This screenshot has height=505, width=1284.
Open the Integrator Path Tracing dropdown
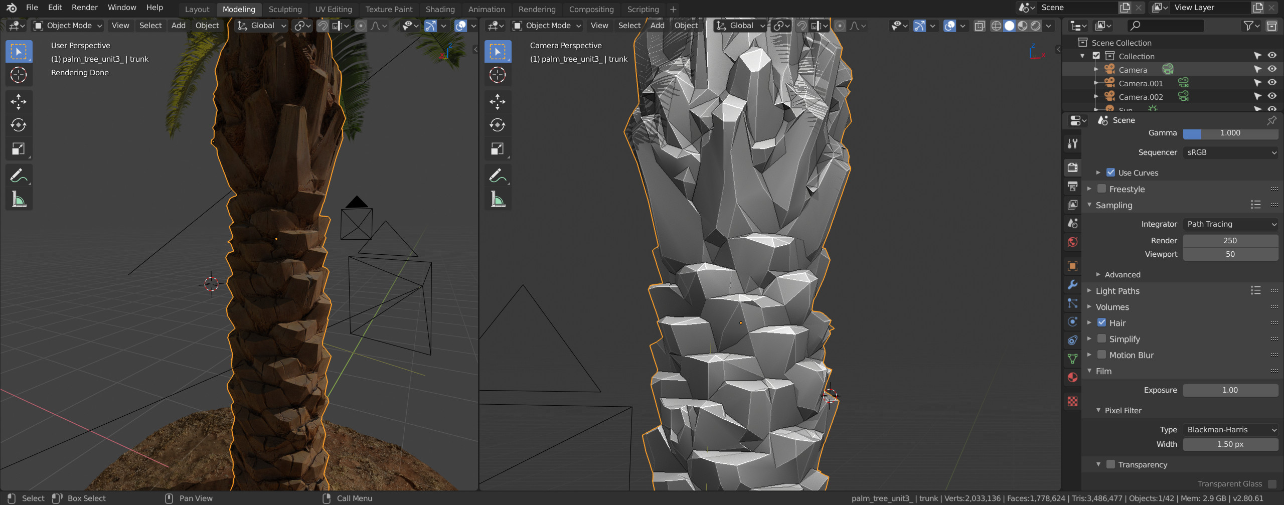click(x=1230, y=224)
